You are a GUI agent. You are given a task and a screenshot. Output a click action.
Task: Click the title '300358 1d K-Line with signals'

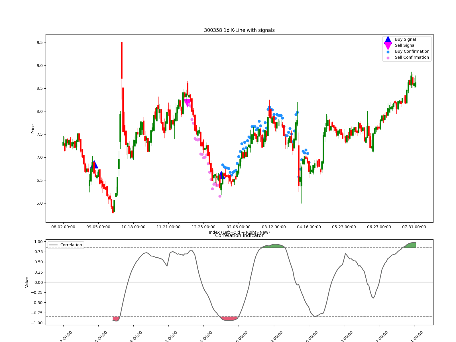[x=239, y=30]
